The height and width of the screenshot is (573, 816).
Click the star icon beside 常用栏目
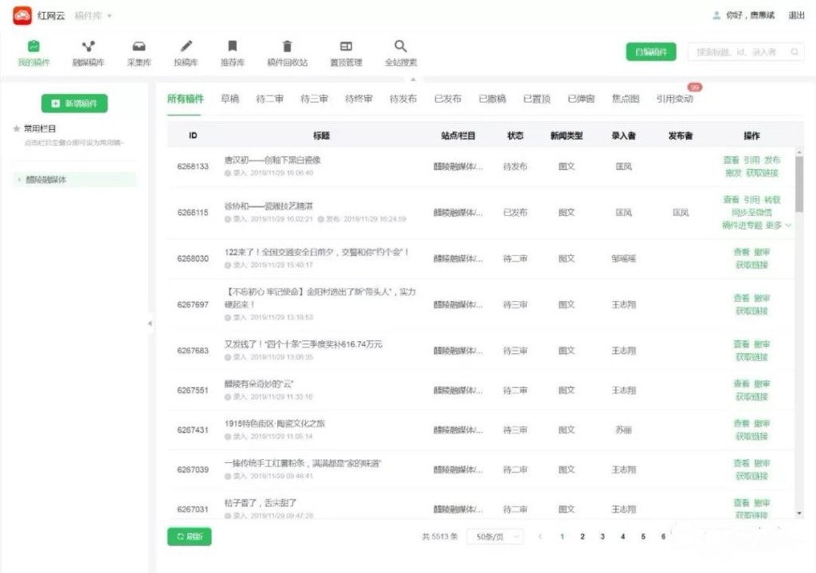(17, 128)
